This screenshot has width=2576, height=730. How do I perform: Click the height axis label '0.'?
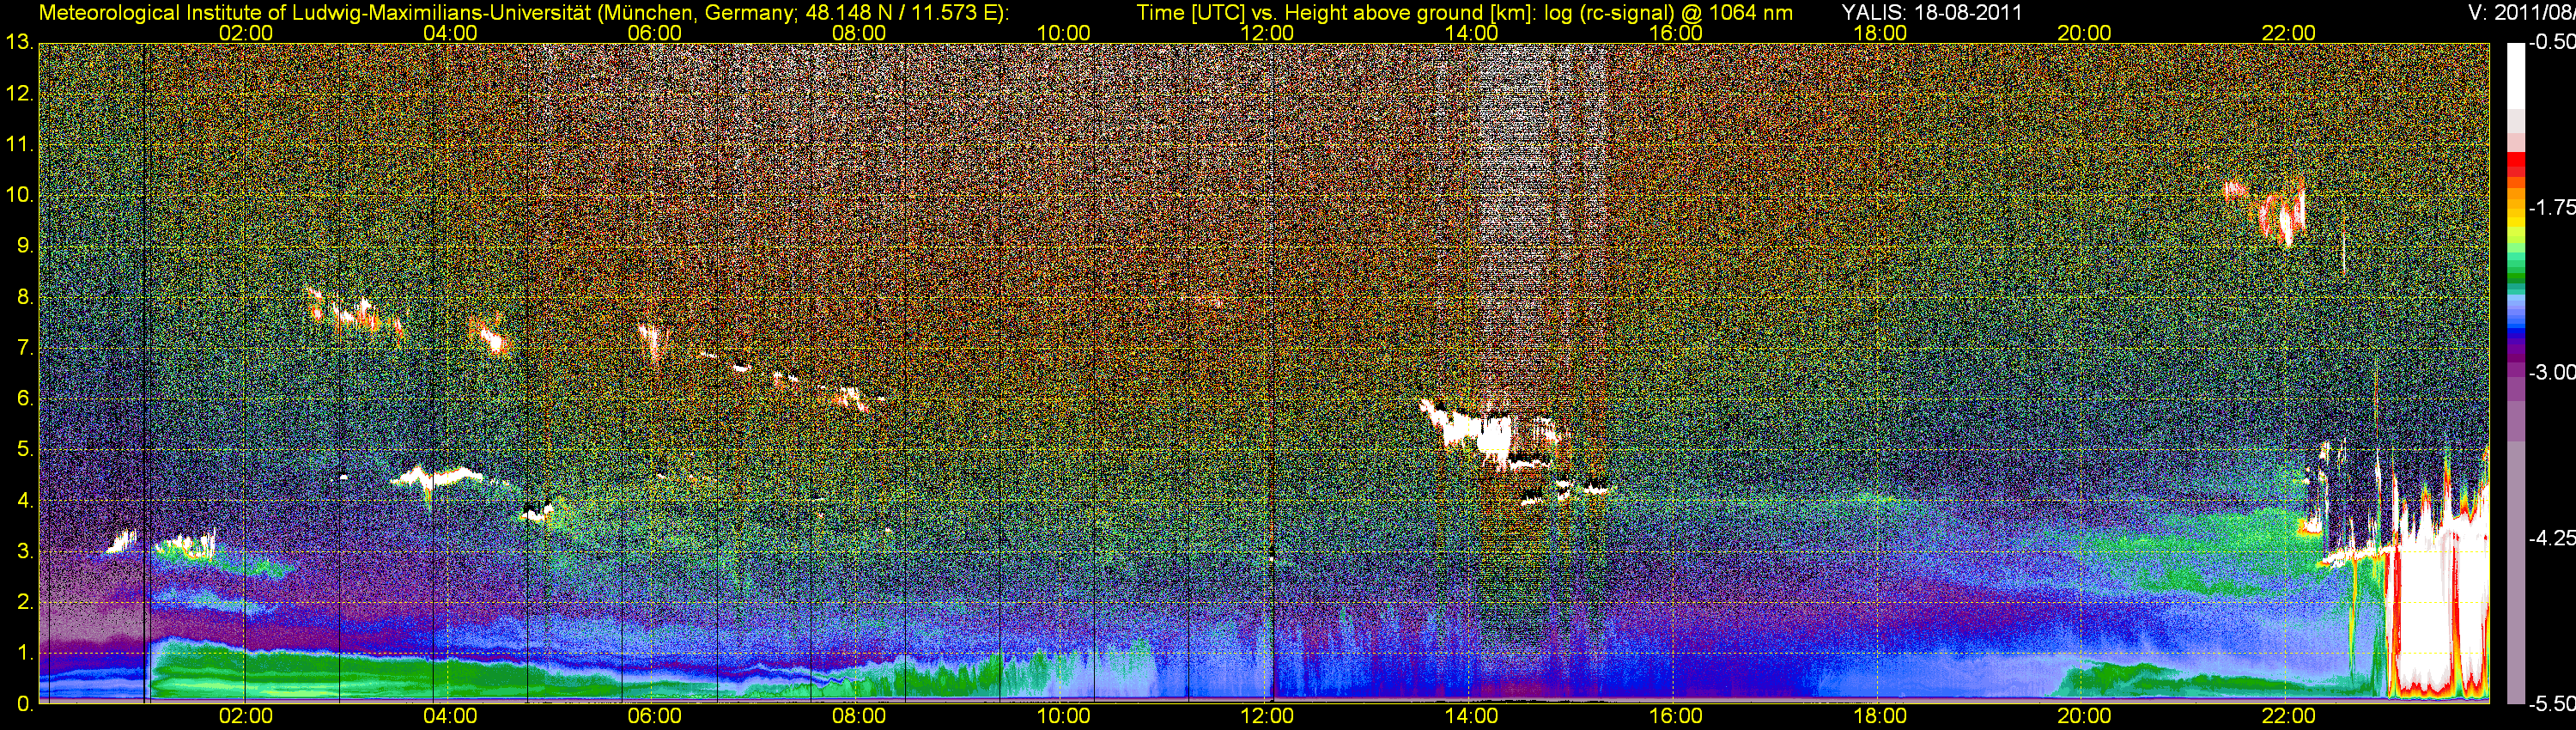pyautogui.click(x=24, y=704)
